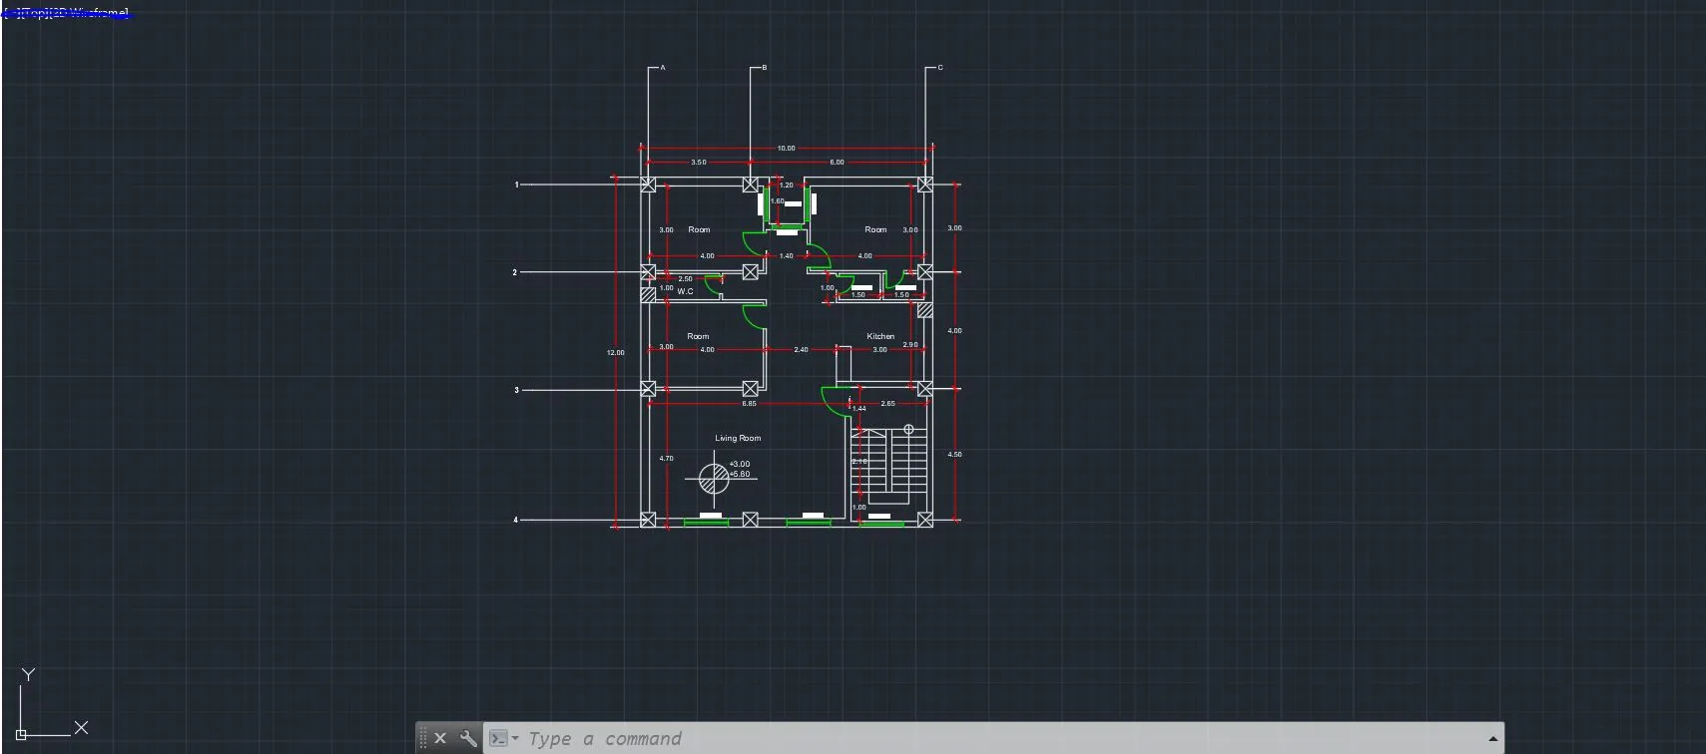This screenshot has height=754, width=1706.
Task: Select the 10.00 overall width dimension
Action: coord(786,149)
